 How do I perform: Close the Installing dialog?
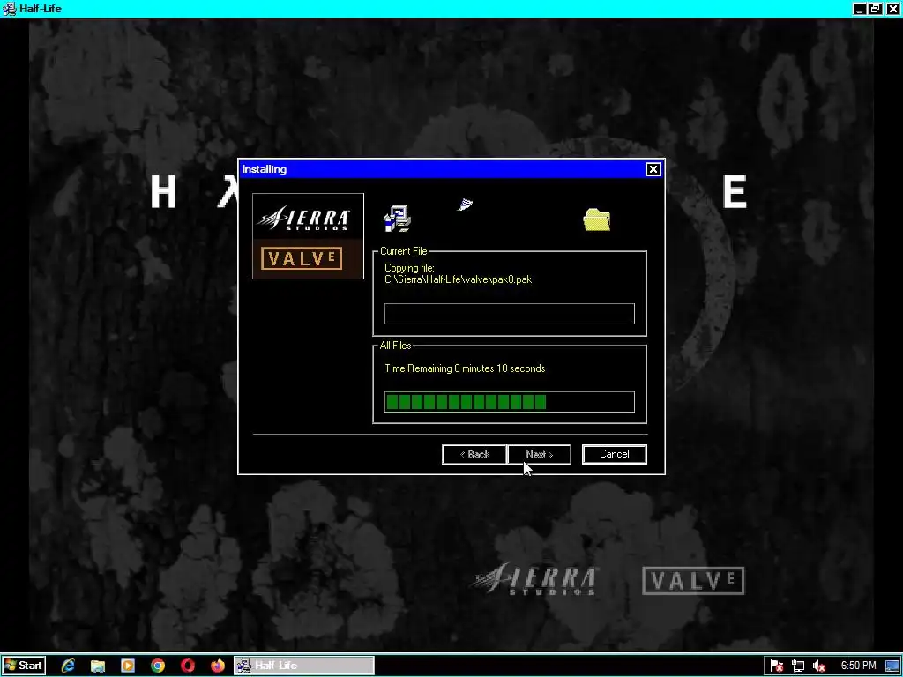pyautogui.click(x=653, y=169)
